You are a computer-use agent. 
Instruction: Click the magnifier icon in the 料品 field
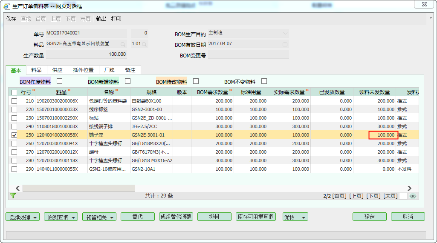(123, 44)
